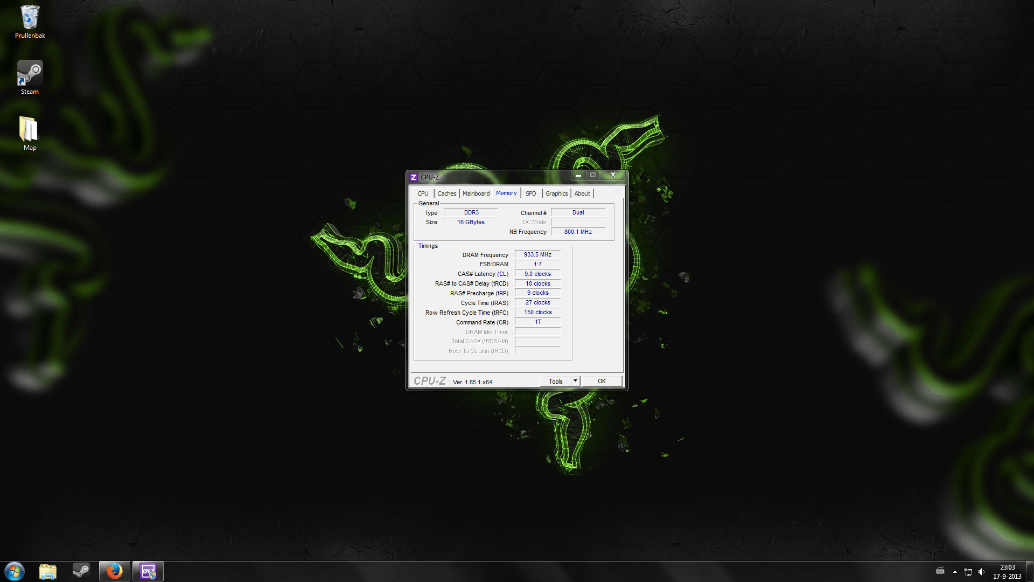The height and width of the screenshot is (582, 1034).
Task: Open the Graphics tab
Action: (x=556, y=193)
